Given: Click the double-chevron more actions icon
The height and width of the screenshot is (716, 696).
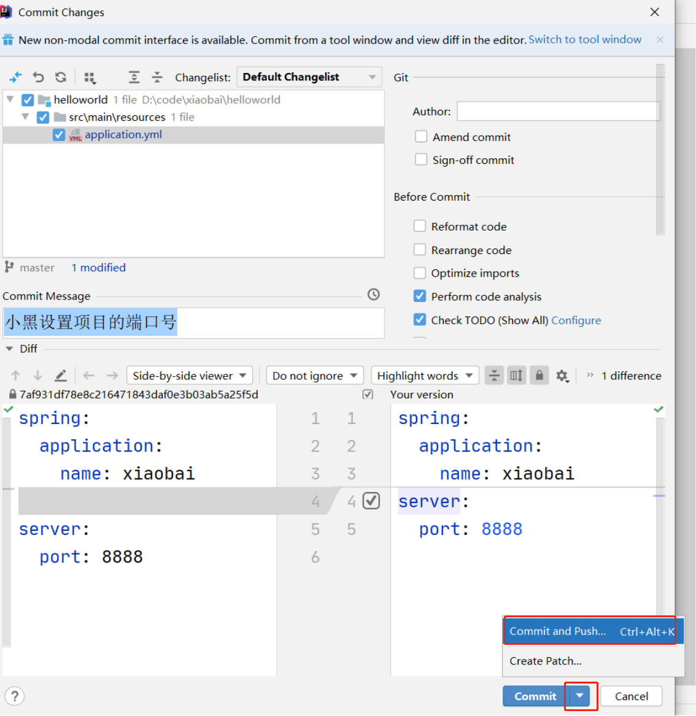Looking at the screenshot, I should point(590,375).
